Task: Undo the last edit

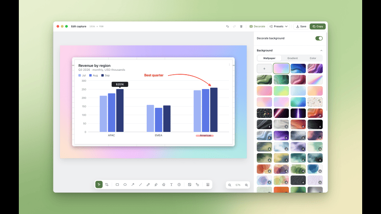Action: pyautogui.click(x=227, y=26)
